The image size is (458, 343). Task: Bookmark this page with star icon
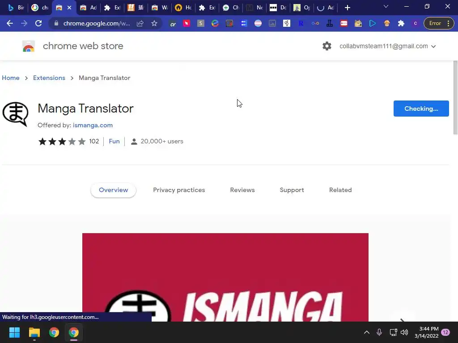[154, 23]
